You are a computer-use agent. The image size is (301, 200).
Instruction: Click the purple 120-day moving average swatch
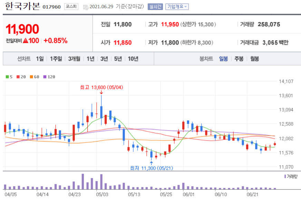(x=45, y=77)
